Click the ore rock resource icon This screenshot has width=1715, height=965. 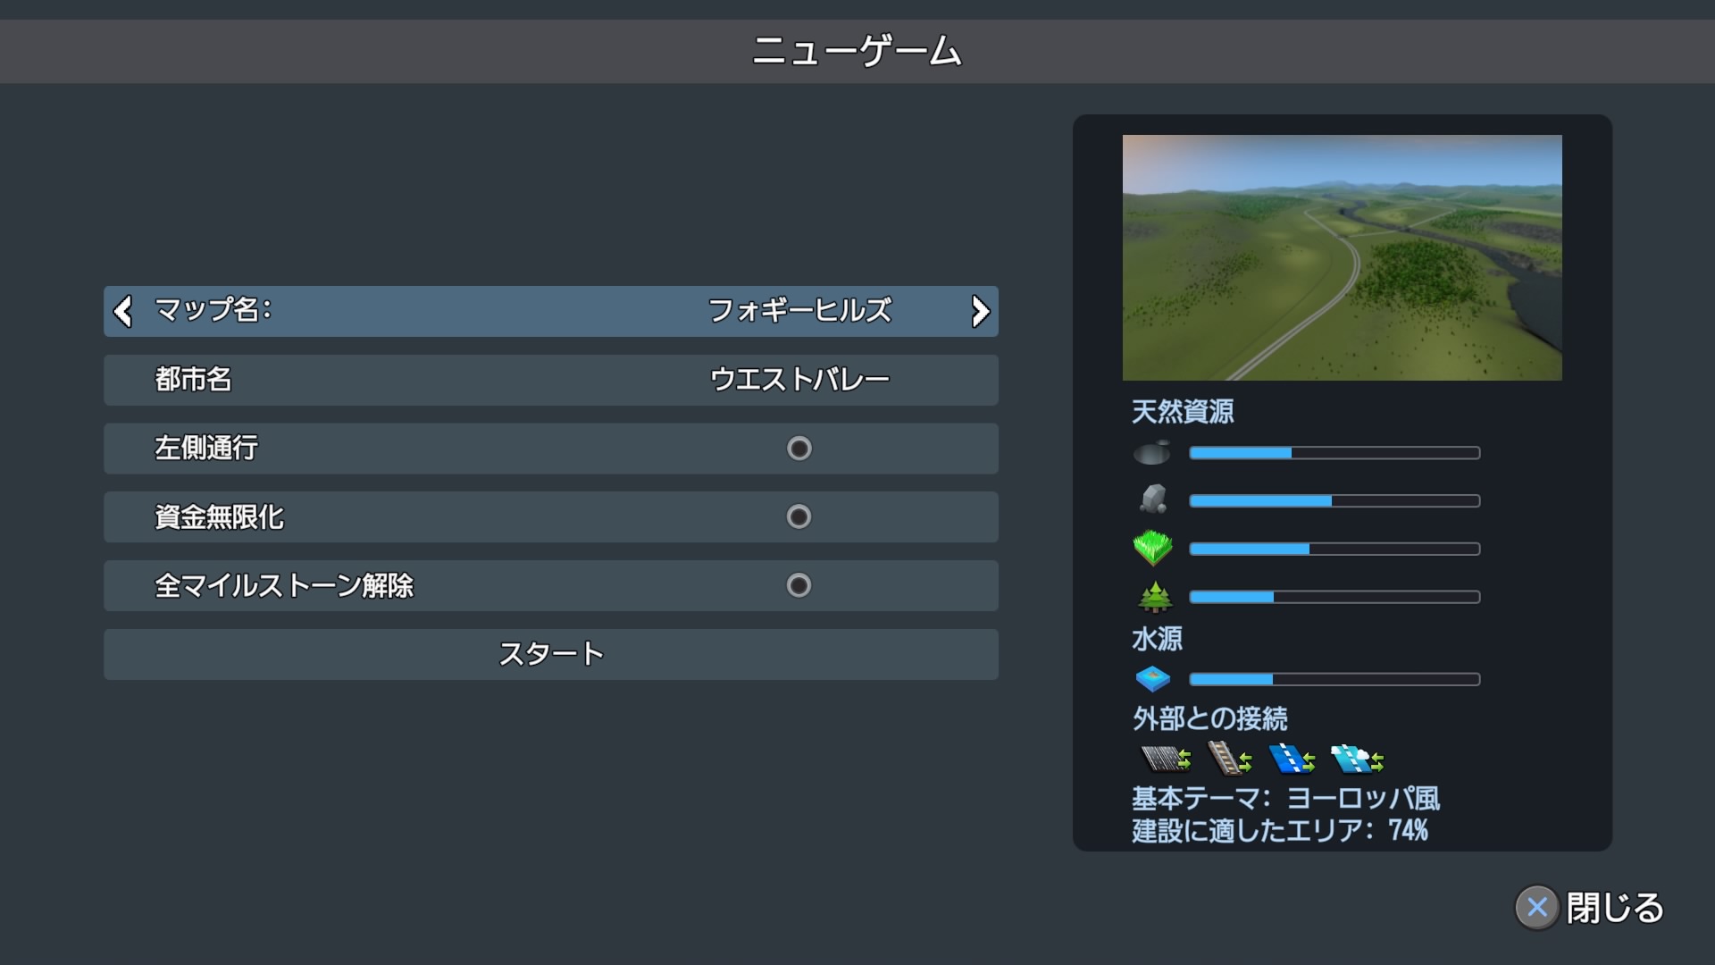(x=1153, y=499)
